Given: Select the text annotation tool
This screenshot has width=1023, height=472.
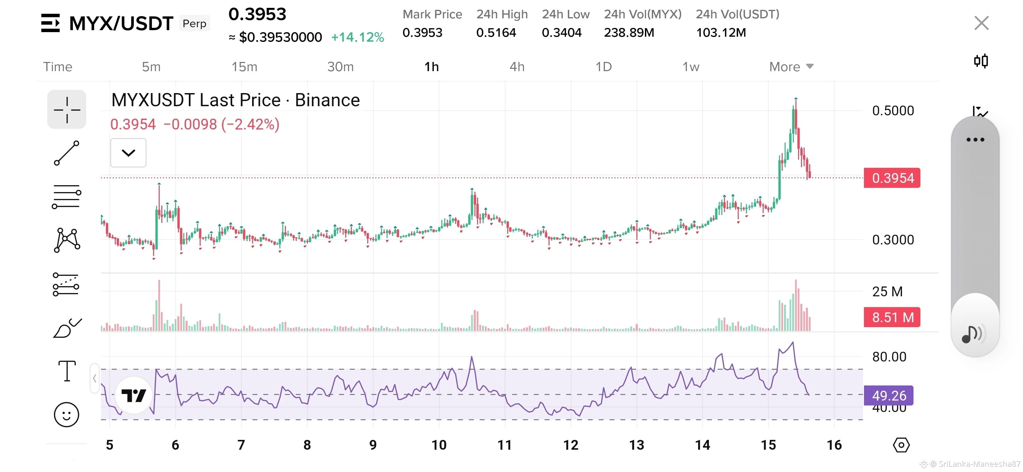Looking at the screenshot, I should tap(67, 371).
